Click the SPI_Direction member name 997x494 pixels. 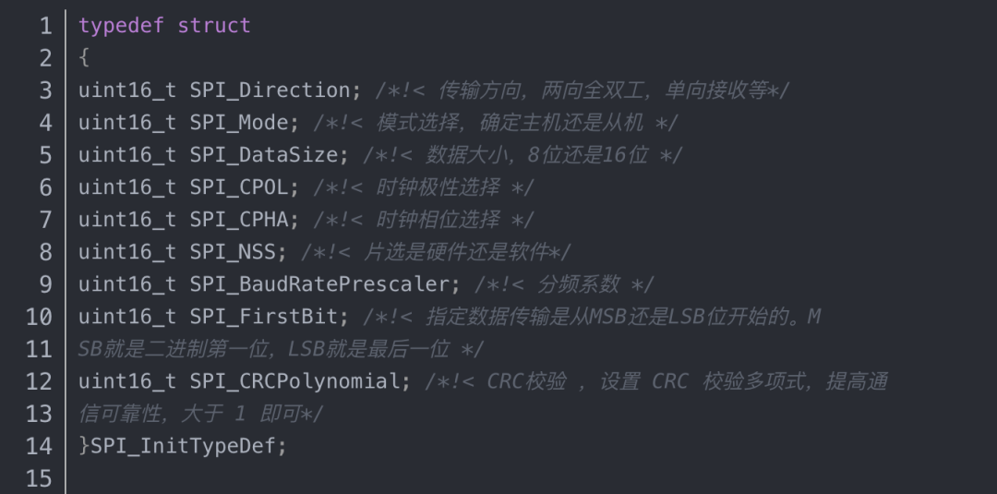[270, 90]
